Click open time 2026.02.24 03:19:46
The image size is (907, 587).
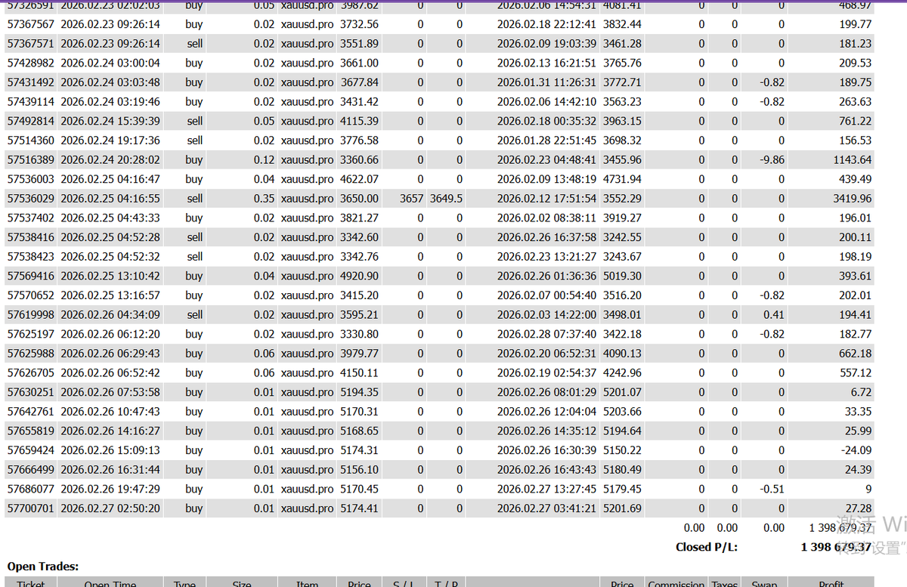(110, 102)
